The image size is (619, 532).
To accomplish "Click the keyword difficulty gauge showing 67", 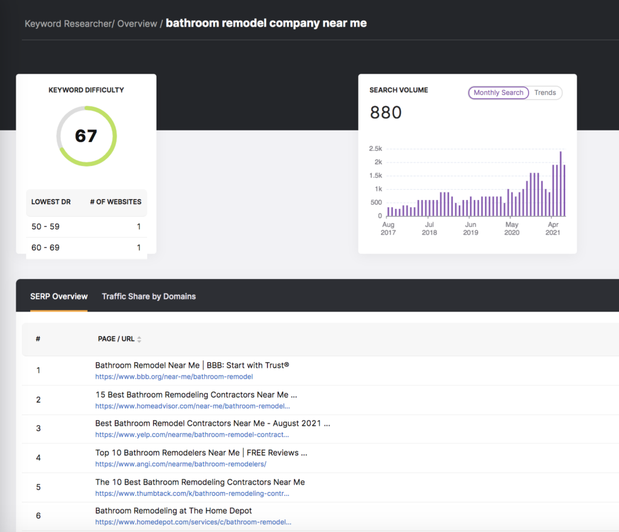I will [x=86, y=136].
